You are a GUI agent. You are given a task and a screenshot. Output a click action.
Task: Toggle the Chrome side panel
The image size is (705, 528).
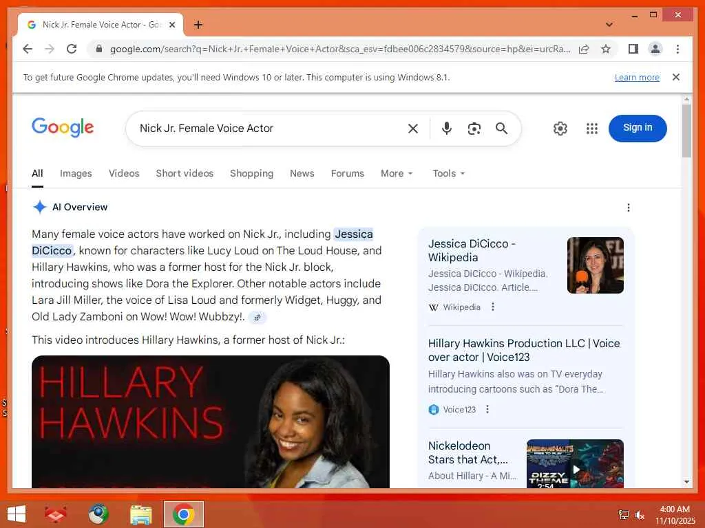(633, 49)
